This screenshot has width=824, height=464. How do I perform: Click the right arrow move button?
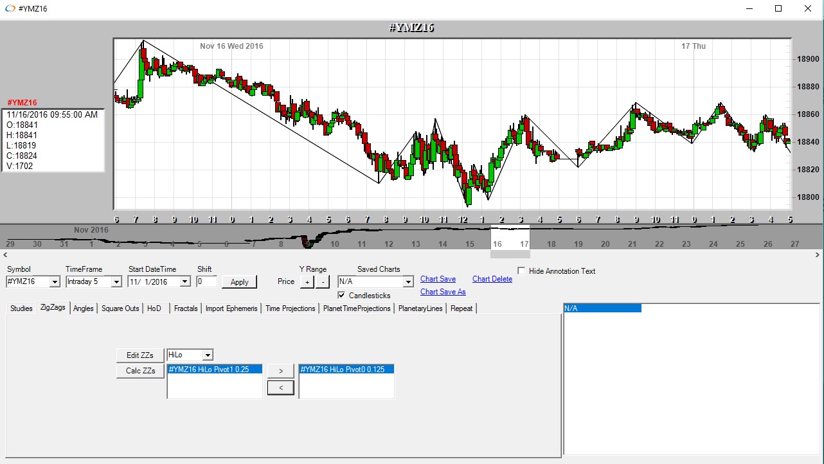(280, 371)
